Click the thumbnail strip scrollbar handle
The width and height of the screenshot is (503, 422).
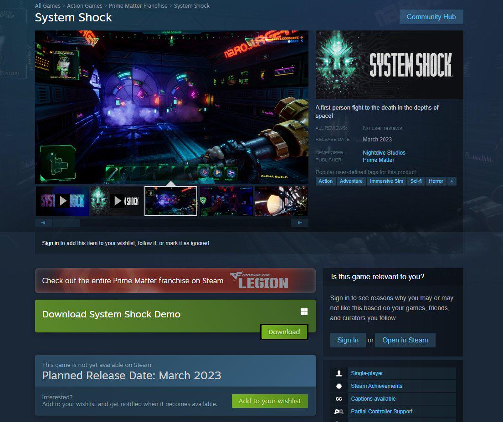66,222
